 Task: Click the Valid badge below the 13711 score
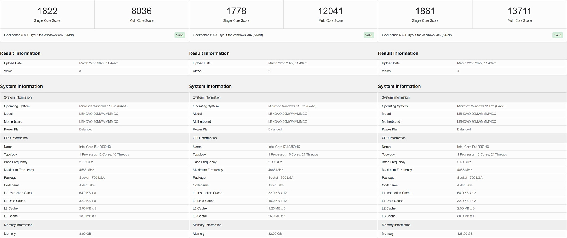click(557, 35)
